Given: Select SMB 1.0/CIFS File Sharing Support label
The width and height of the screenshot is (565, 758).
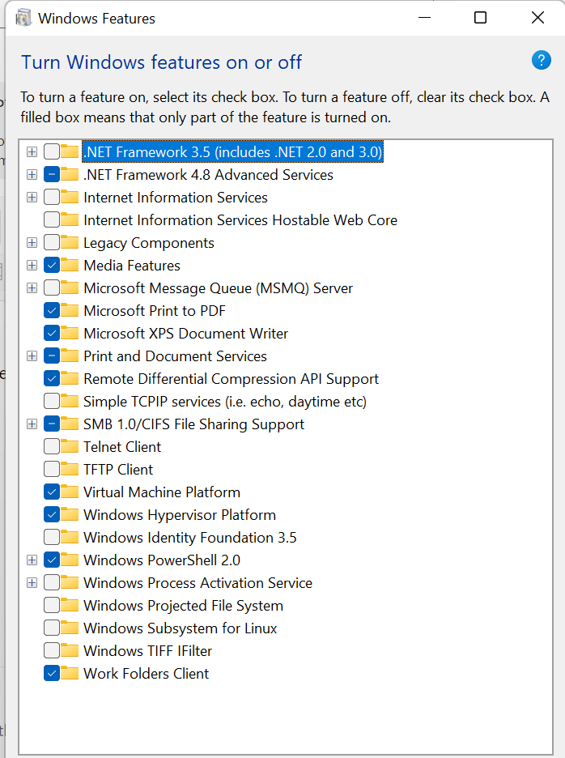Looking at the screenshot, I should pyautogui.click(x=193, y=424).
